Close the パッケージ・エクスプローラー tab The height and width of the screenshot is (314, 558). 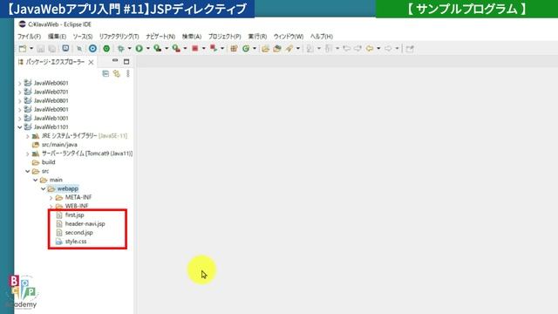pyautogui.click(x=91, y=62)
